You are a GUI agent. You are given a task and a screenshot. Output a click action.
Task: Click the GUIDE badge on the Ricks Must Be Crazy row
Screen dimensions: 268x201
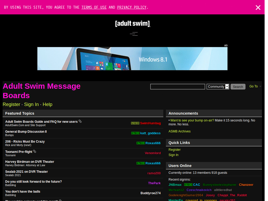pos(141,143)
